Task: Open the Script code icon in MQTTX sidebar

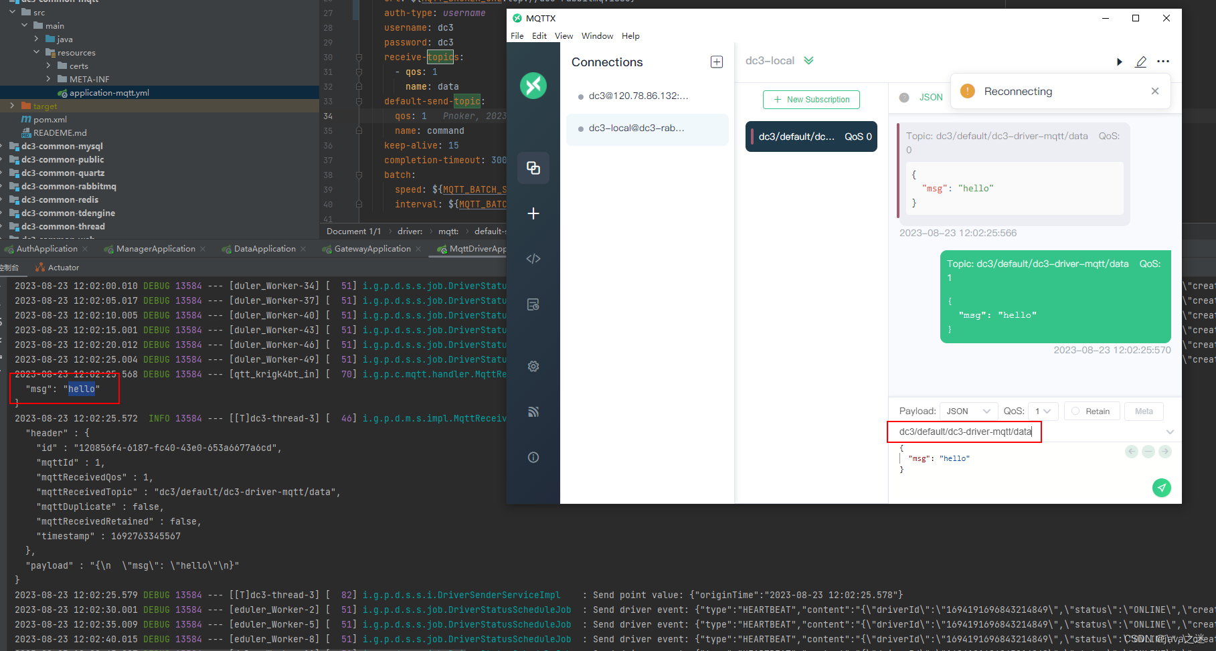Action: point(533,259)
